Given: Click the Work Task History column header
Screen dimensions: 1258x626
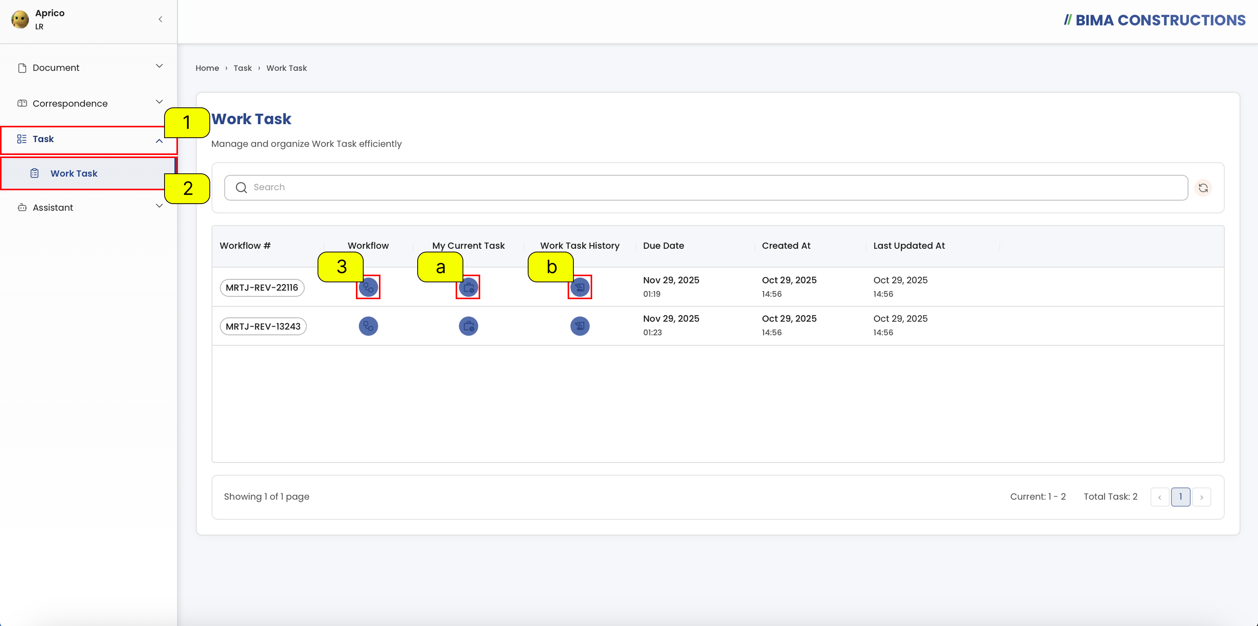Looking at the screenshot, I should tap(580, 245).
